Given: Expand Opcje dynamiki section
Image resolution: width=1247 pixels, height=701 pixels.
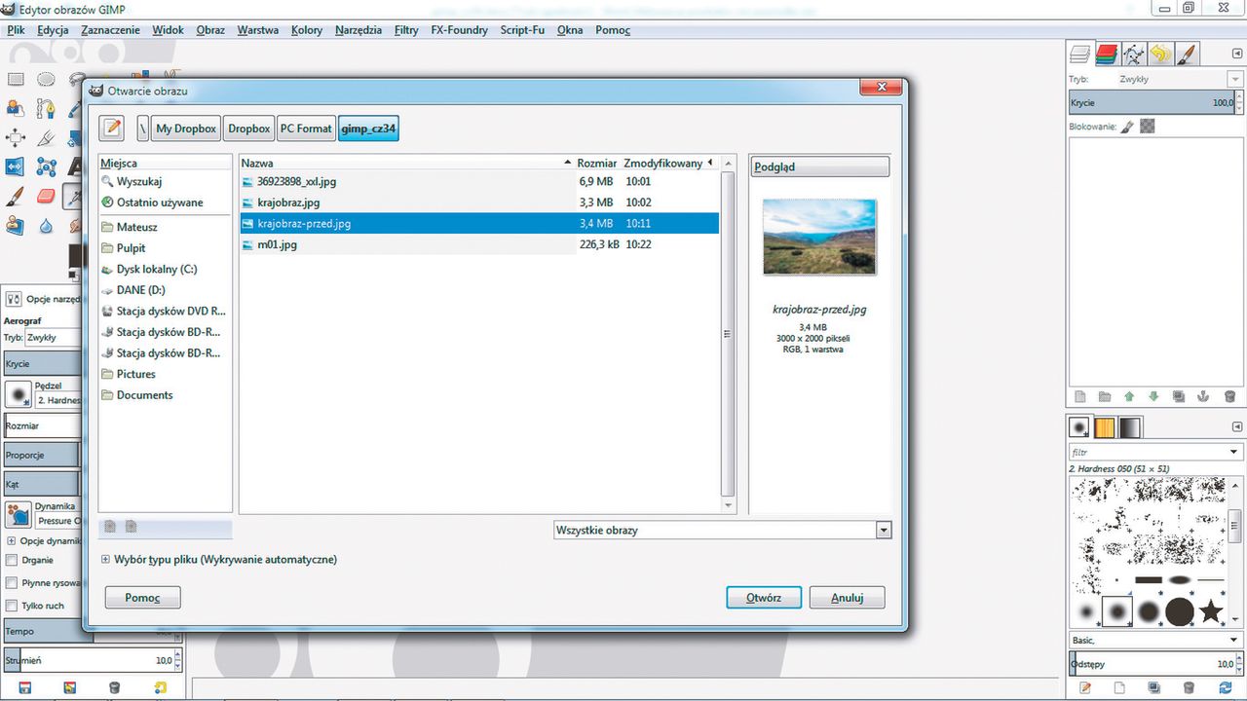Looking at the screenshot, I should click(12, 540).
